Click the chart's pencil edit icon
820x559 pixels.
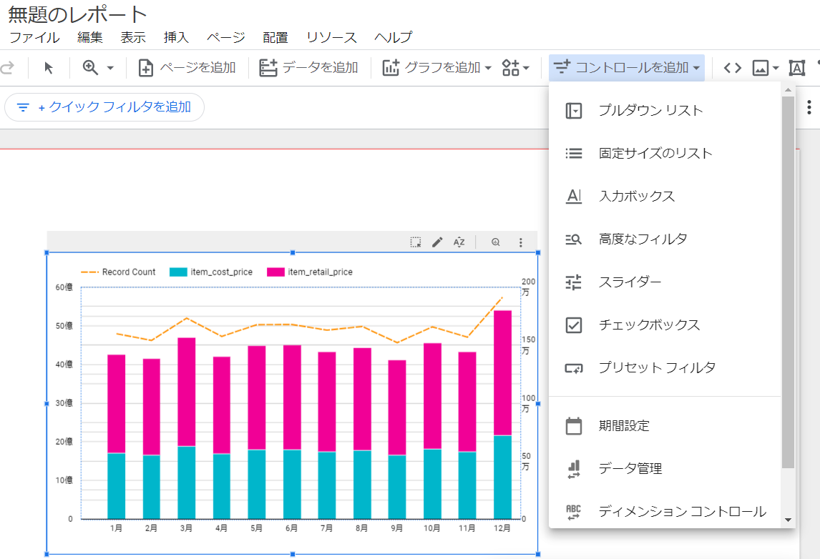click(437, 242)
